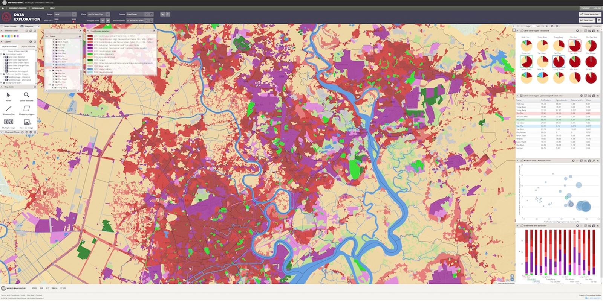Collapse the Long An folder in Areas tree

click(x=50, y=70)
